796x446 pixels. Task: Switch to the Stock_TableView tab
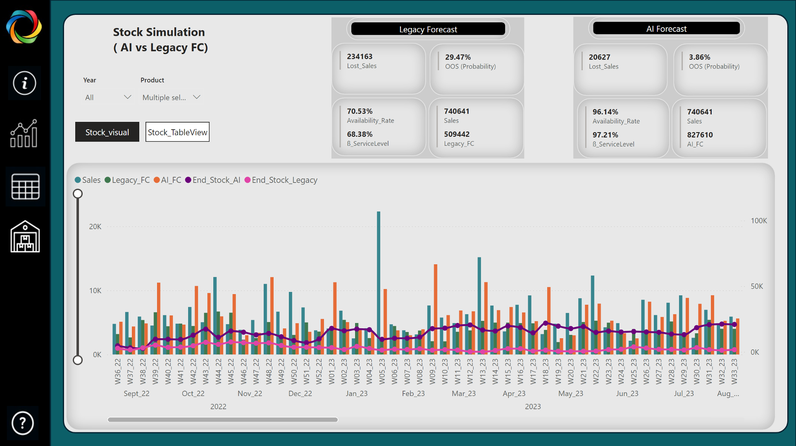pos(177,132)
